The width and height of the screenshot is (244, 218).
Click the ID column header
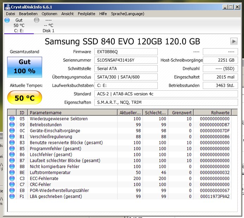pos(22,113)
